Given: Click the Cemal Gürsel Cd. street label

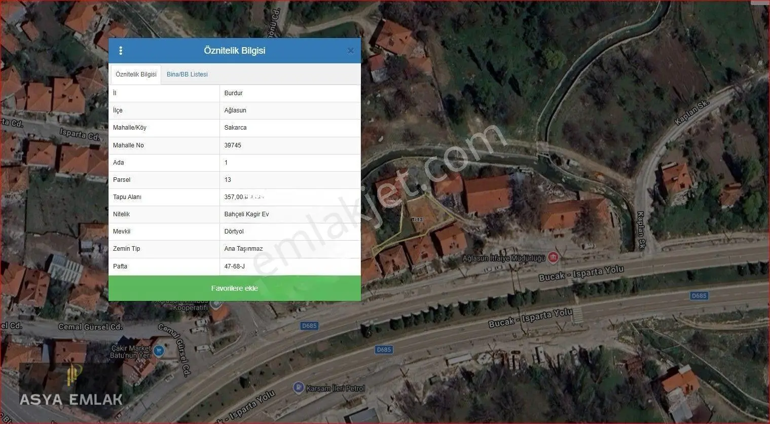Looking at the screenshot, I should coord(90,327).
